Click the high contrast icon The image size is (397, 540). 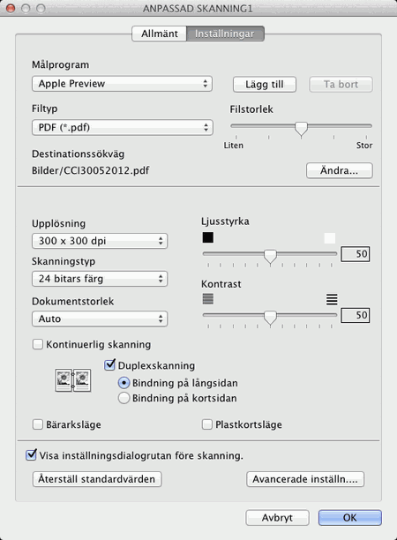[x=332, y=299]
